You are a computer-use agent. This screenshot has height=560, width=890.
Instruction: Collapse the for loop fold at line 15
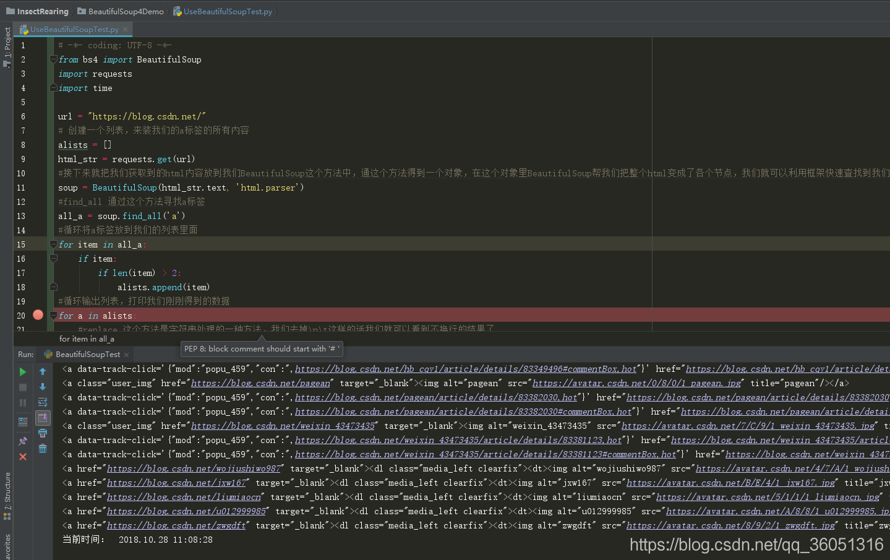53,244
